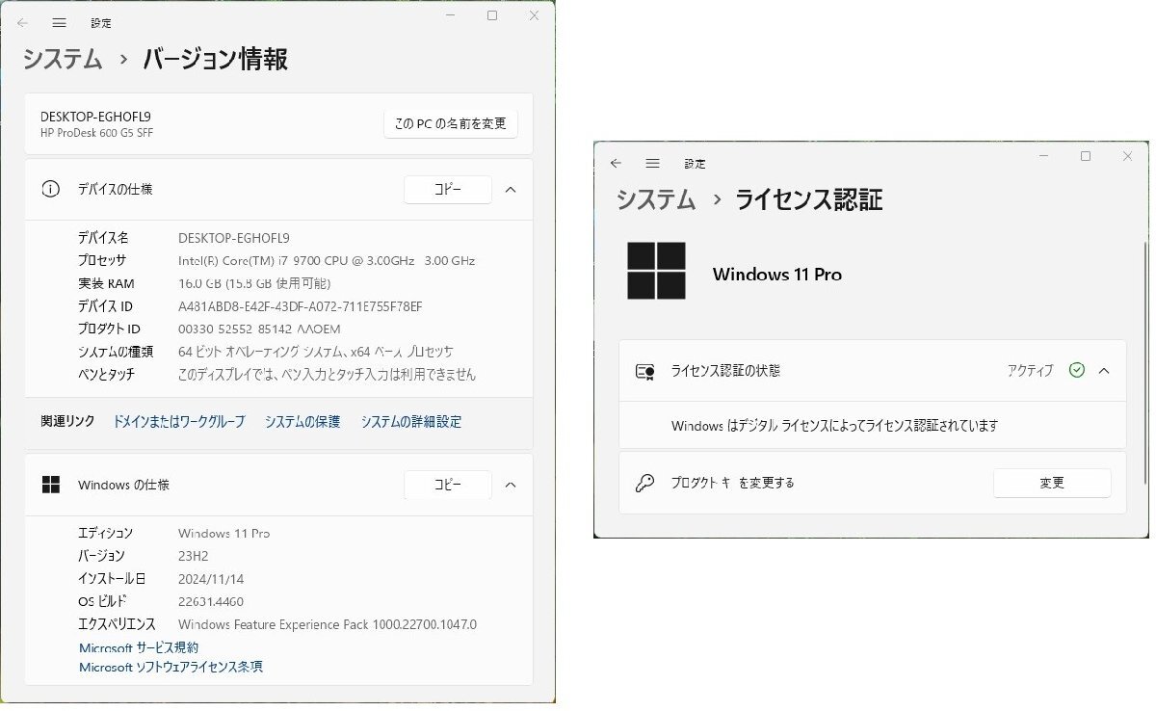Click the アクティブ status text
Viewport: 1156px width, 711px height.
coord(1031,371)
